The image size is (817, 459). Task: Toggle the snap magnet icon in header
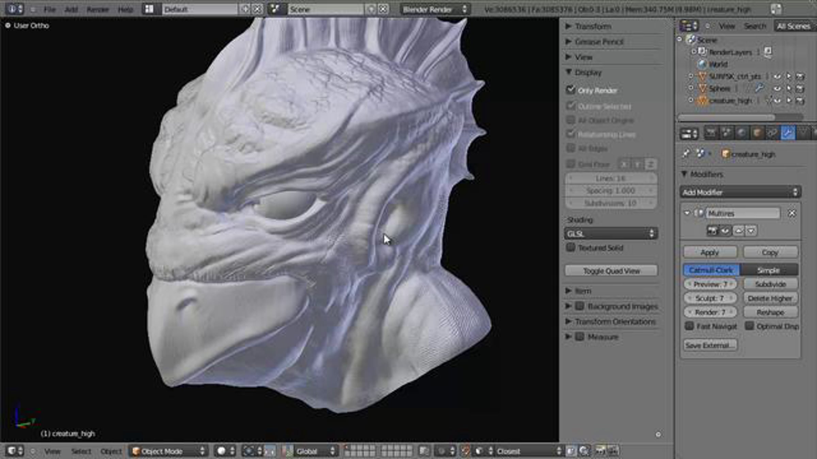click(x=466, y=451)
